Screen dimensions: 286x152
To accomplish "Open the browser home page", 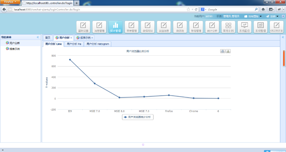I will pyautogui.click(x=263, y=9).
